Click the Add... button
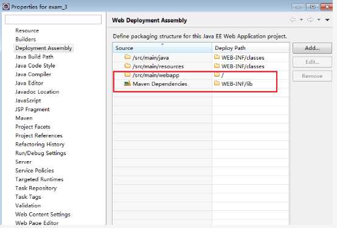337x228 pixels. click(x=312, y=48)
